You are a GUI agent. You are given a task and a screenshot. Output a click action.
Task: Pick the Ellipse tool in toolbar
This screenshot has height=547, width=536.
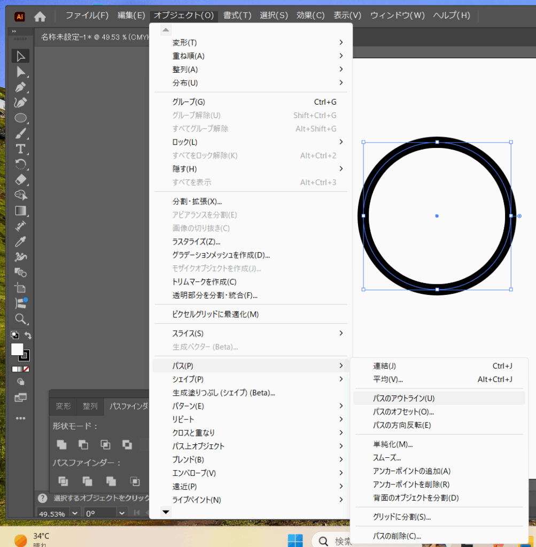click(21, 118)
